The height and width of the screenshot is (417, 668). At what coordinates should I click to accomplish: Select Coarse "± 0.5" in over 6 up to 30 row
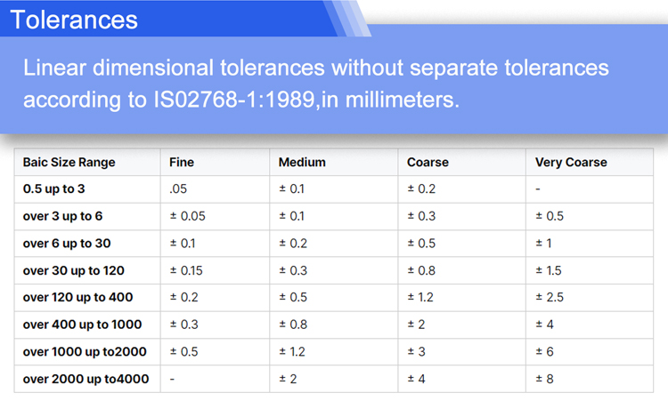coord(422,244)
